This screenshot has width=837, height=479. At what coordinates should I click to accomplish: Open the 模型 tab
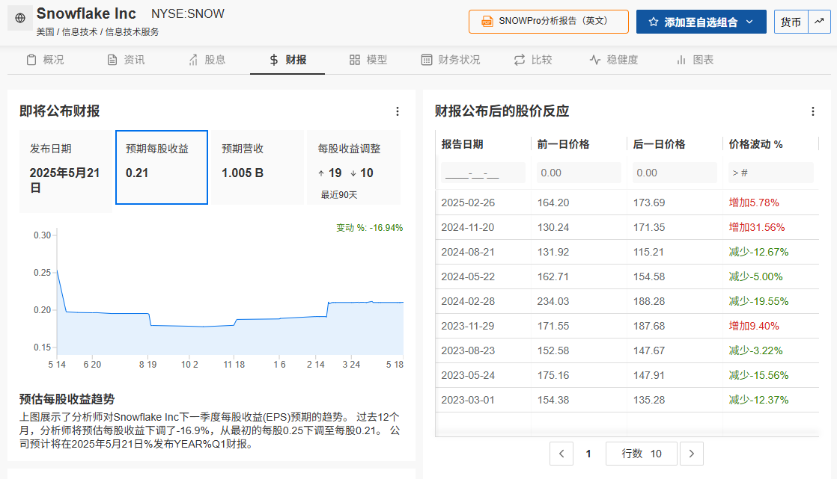pyautogui.click(x=368, y=60)
